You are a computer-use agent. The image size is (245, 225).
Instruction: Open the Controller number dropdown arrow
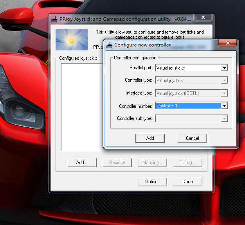tap(224, 106)
